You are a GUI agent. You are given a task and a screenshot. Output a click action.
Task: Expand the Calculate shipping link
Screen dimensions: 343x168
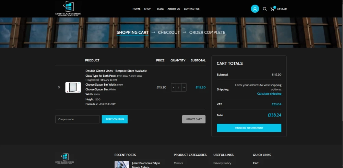[269, 94]
